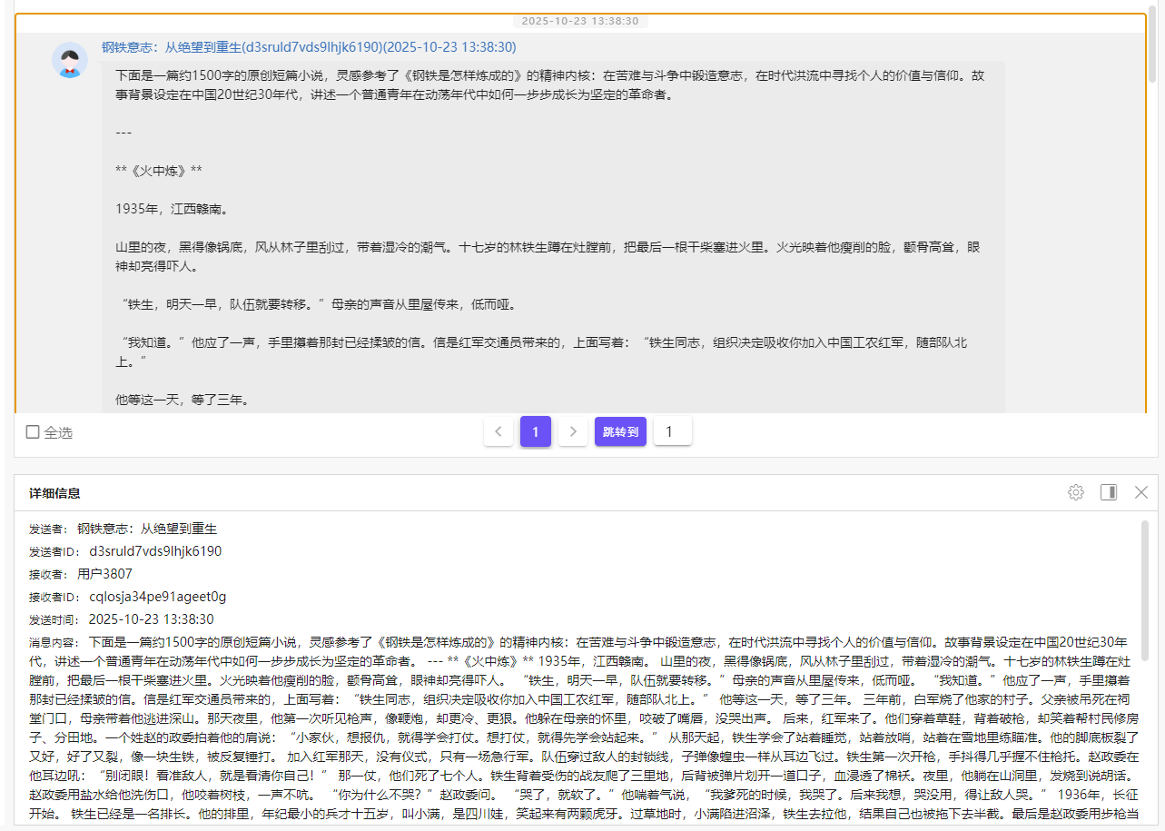Click the line 1935年，江西赣南。
The height and width of the screenshot is (831, 1165).
tap(172, 209)
